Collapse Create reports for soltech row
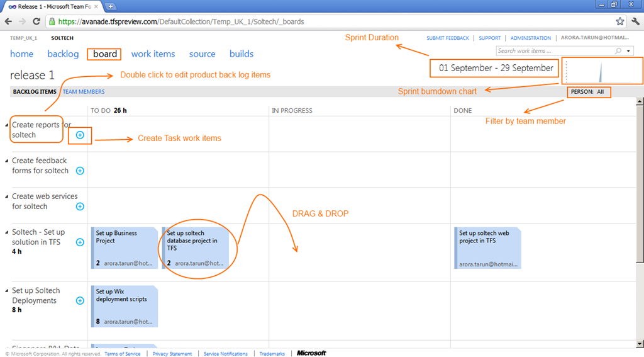Viewport: 644px width, 357px height. point(6,125)
